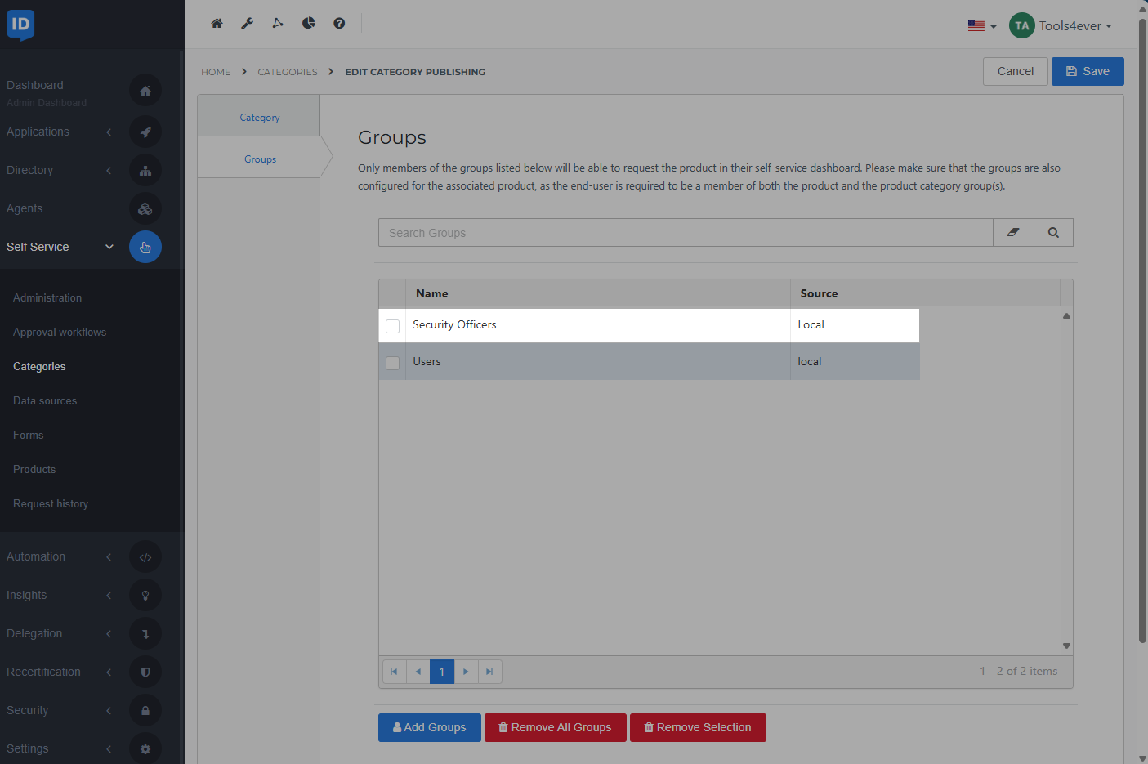Open the help question mark icon
Viewport: 1148px width, 764px height.
339,24
